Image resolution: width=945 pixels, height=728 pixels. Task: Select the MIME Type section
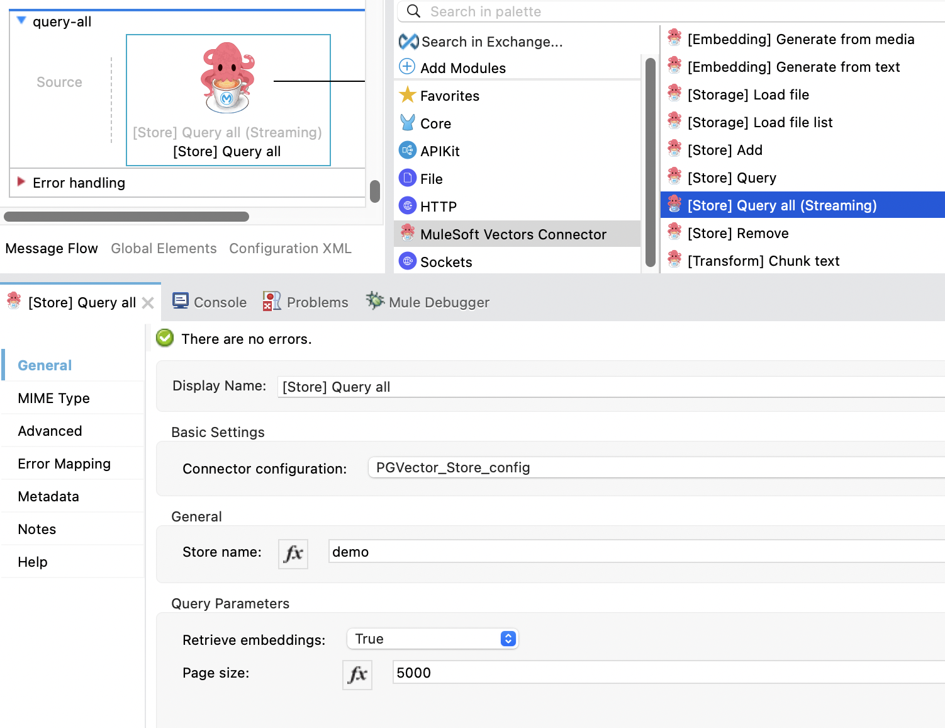tap(74, 398)
